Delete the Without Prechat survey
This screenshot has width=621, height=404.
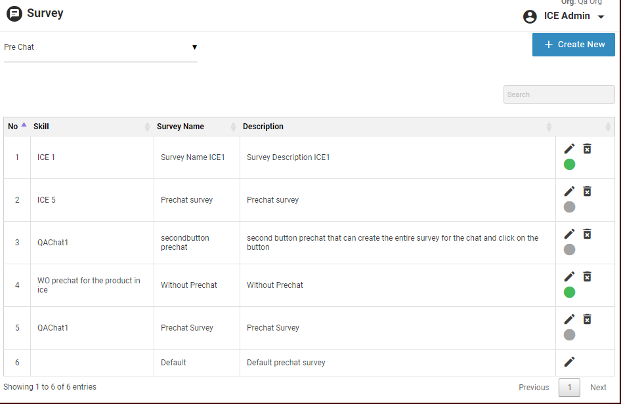click(x=588, y=277)
